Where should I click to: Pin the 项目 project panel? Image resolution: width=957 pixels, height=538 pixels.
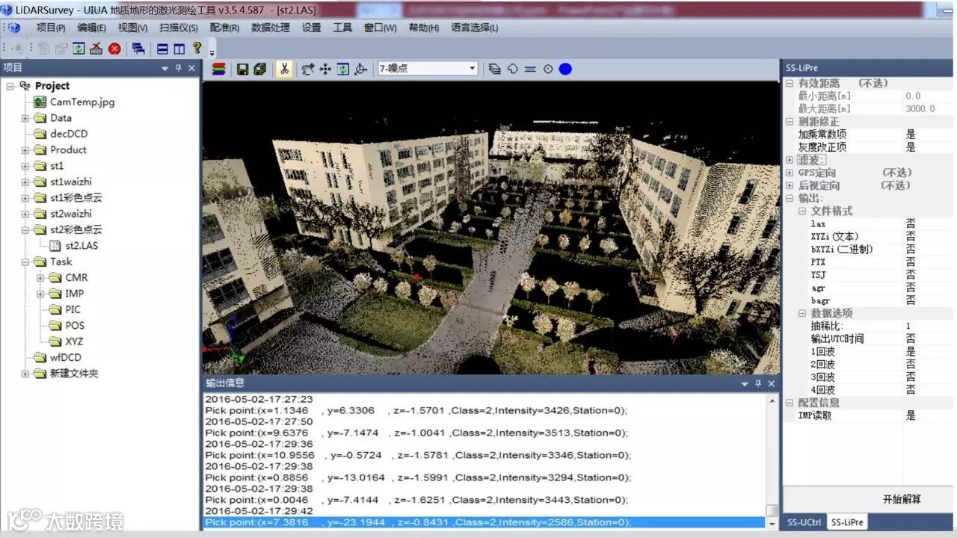[179, 68]
